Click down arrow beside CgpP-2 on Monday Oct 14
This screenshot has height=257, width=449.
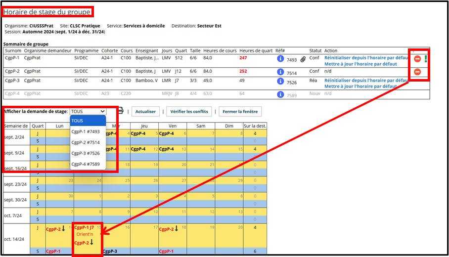click(64, 228)
